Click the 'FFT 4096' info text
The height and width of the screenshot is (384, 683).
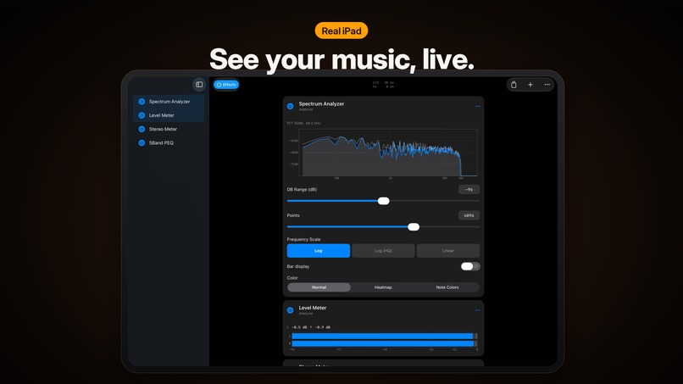(303, 124)
